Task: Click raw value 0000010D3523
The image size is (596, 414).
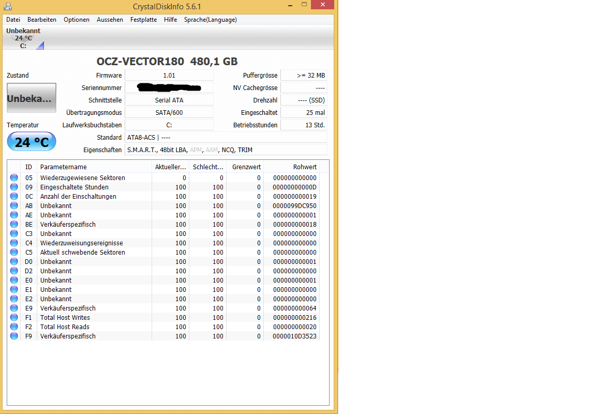Action: pos(294,336)
